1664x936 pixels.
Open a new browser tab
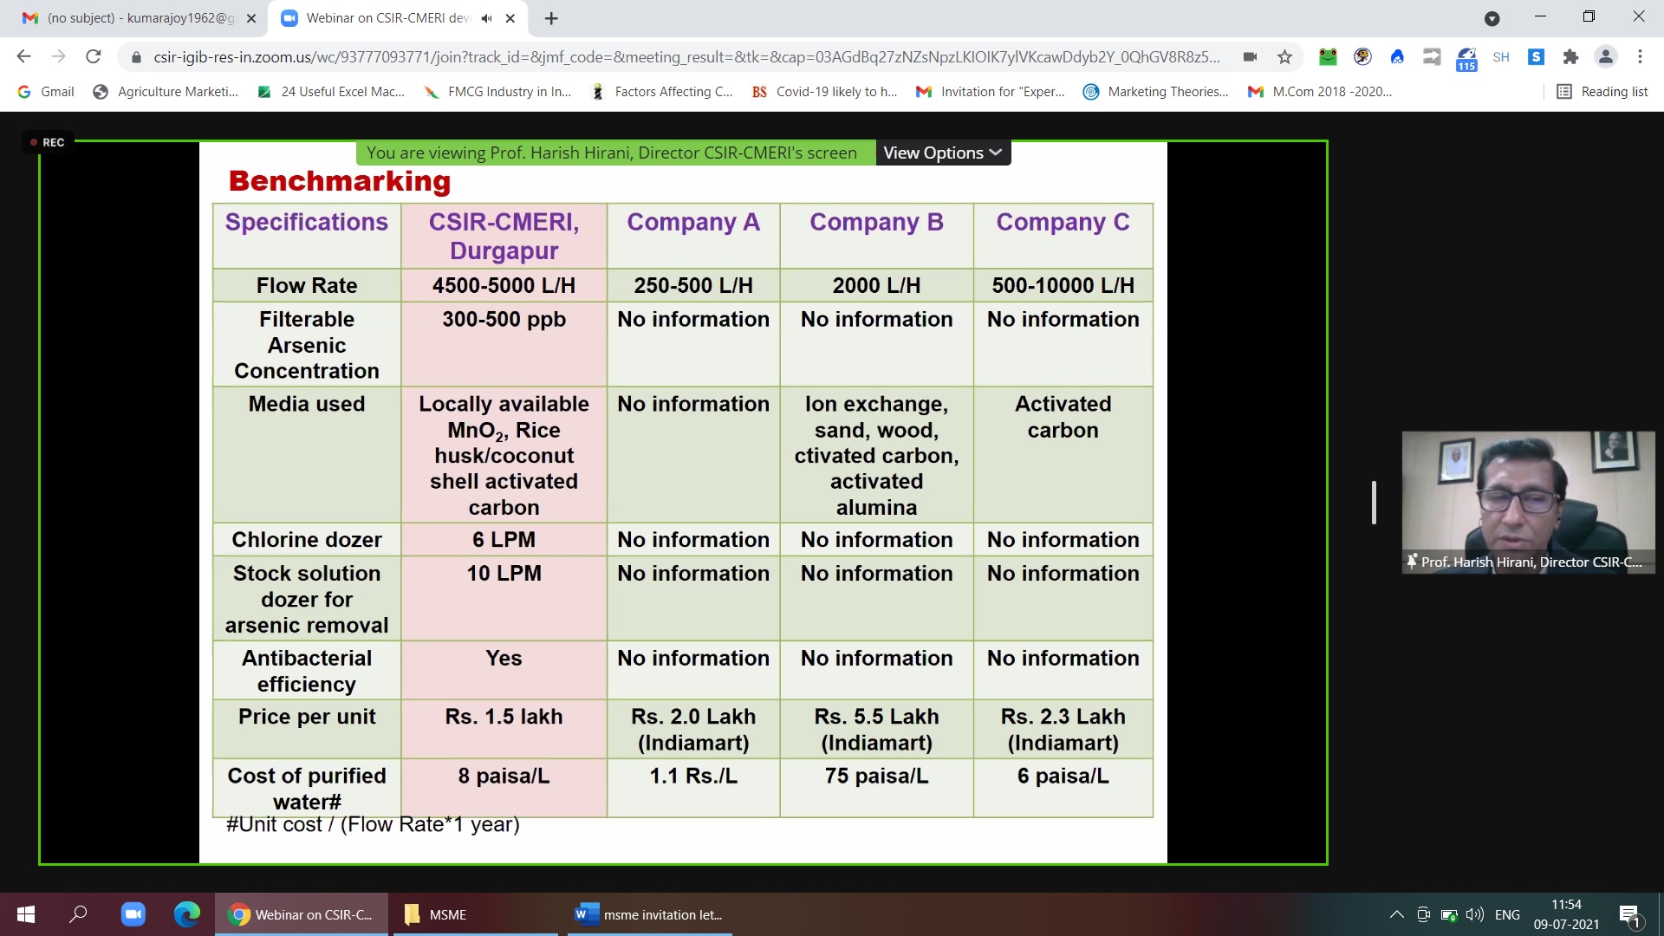tap(551, 18)
